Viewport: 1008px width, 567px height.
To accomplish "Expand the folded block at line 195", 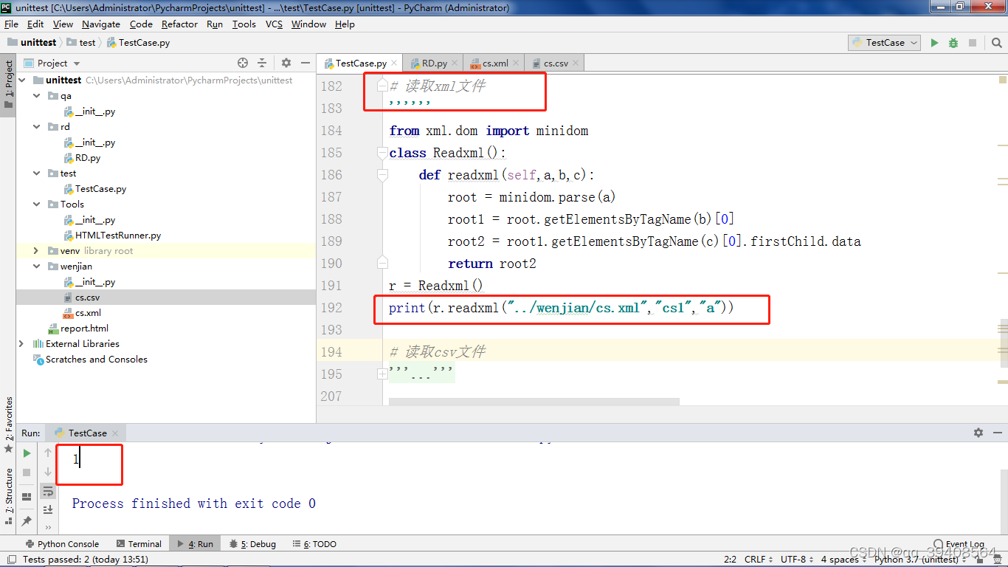I will (x=382, y=374).
